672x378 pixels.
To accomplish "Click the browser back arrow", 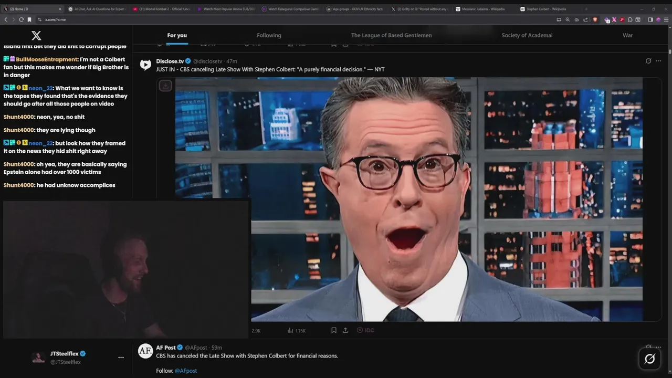I will tap(6, 19).
